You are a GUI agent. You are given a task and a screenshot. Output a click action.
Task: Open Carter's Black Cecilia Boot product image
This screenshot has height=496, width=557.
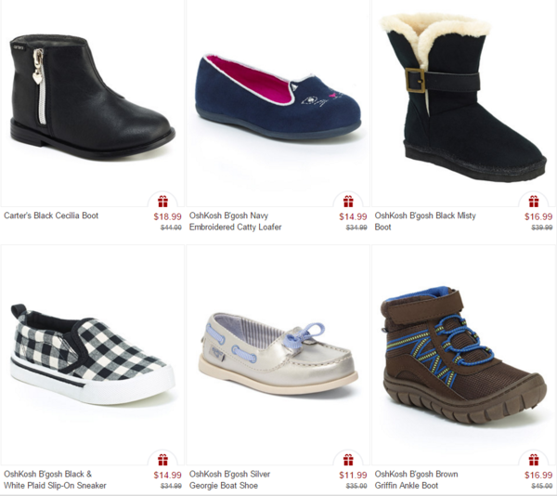tap(92, 98)
